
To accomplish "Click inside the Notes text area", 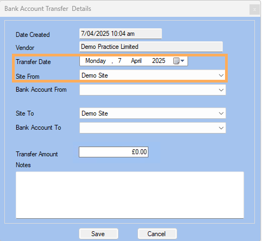I will point(130,195).
